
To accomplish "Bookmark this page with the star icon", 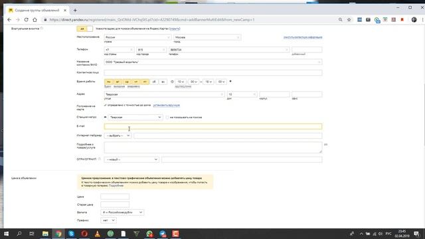I will tap(349, 20).
